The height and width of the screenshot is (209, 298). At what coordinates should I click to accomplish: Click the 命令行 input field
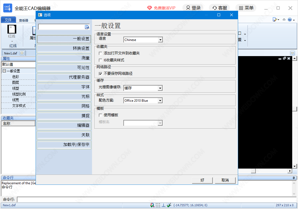click(x=157, y=200)
